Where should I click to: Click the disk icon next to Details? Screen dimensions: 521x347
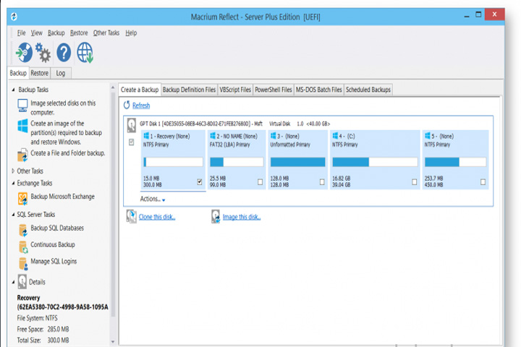coord(22,282)
